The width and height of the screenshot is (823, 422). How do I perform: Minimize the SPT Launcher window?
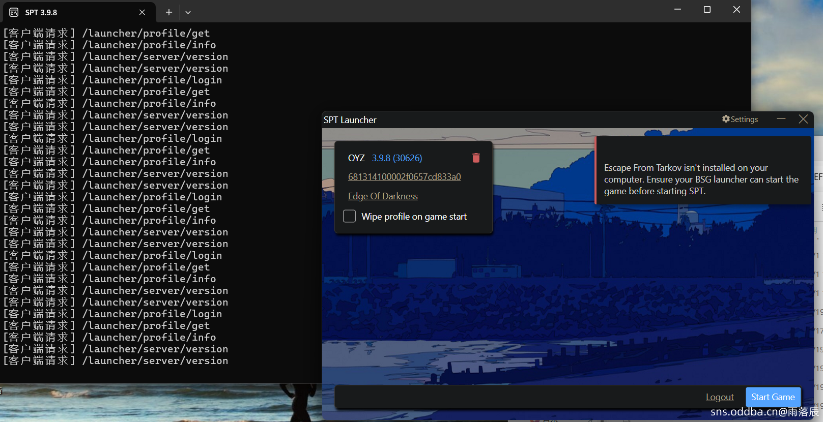(781, 119)
